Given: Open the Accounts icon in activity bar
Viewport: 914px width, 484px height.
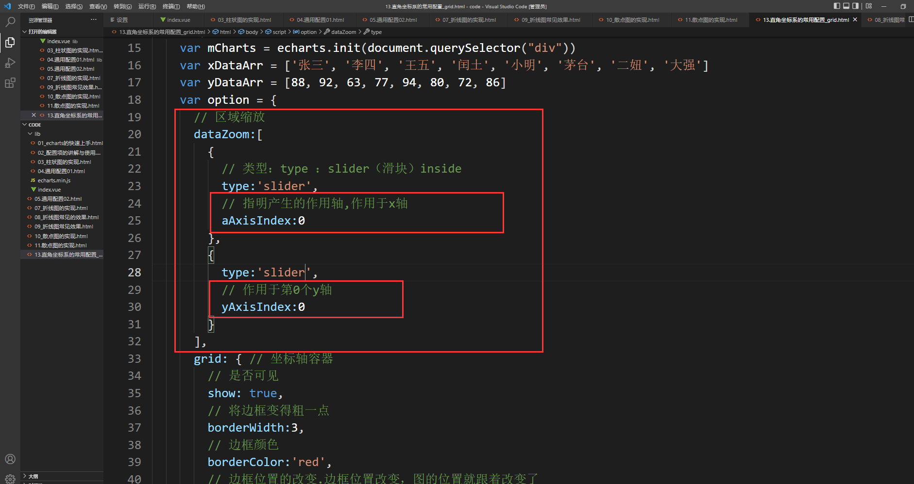Looking at the screenshot, I should click(10, 459).
